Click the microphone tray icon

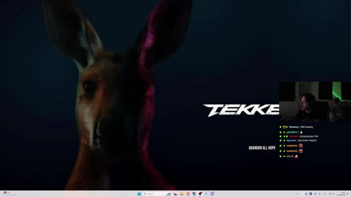(319, 194)
